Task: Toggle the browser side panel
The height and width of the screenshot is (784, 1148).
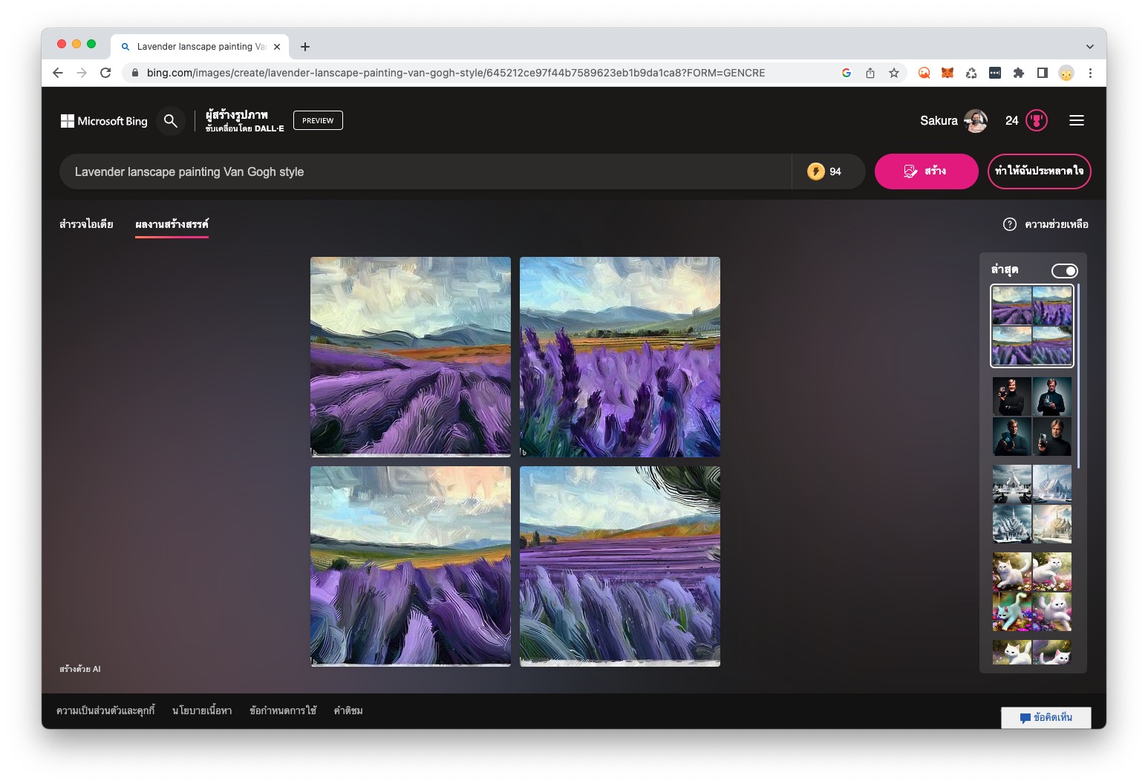Action: [x=1043, y=73]
